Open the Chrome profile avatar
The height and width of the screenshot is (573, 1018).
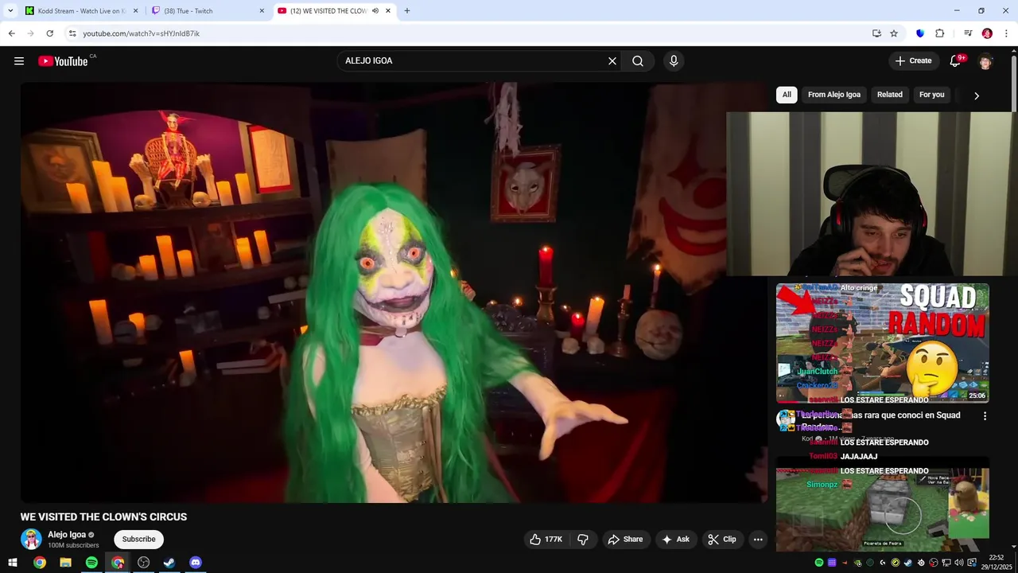[x=987, y=33]
